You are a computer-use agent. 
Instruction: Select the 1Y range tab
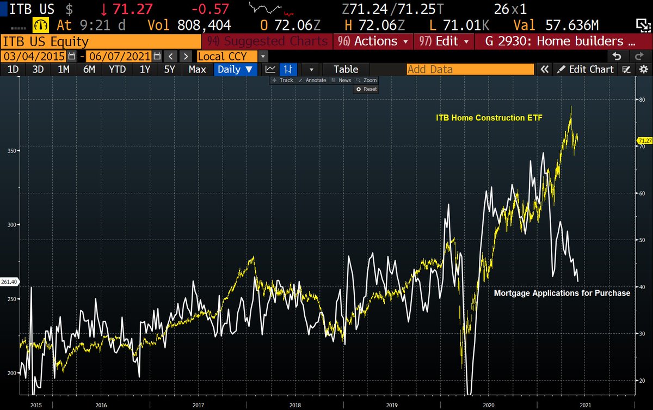coord(145,69)
